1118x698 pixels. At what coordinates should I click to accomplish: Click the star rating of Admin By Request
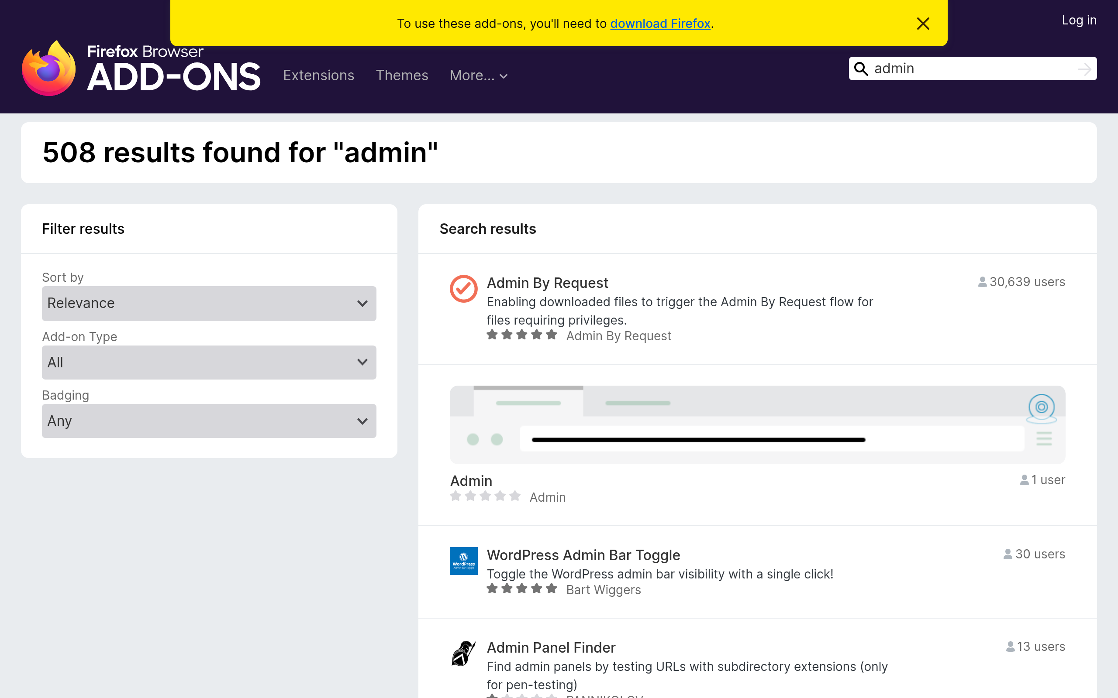pos(521,335)
